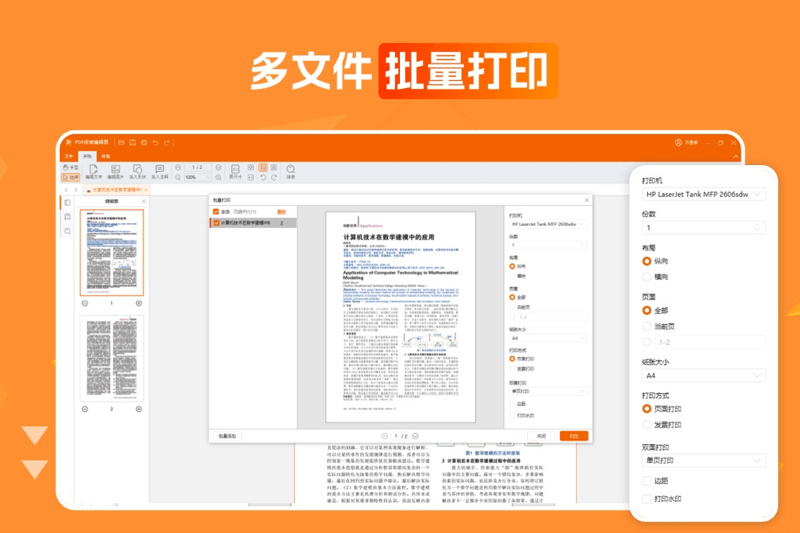This screenshot has width=800, height=533.
Task: Toggle the 全选 checkbox in batch print dialog
Action: point(216,211)
